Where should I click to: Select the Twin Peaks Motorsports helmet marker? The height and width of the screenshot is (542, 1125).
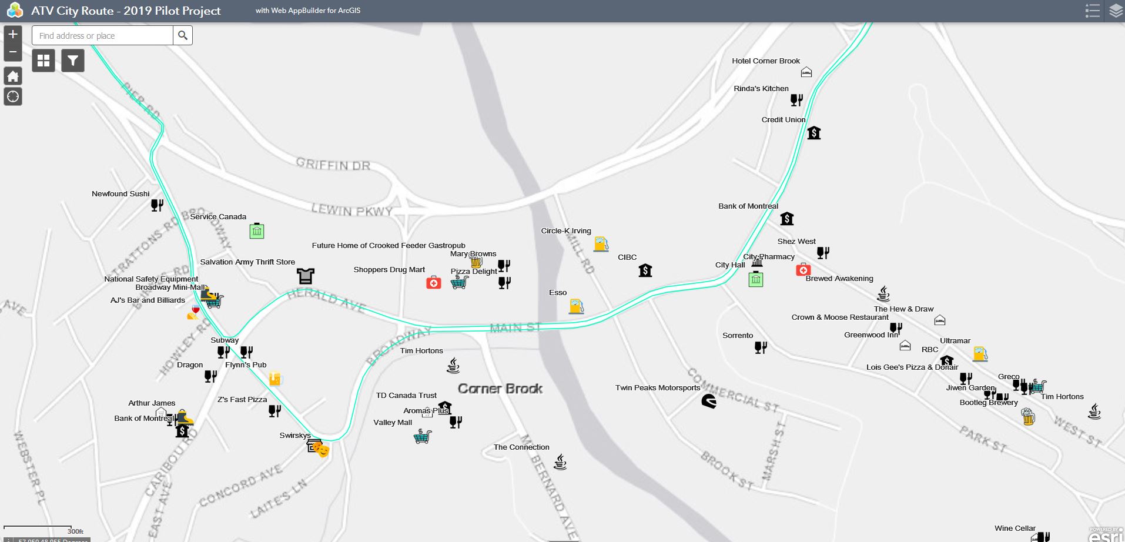709,401
